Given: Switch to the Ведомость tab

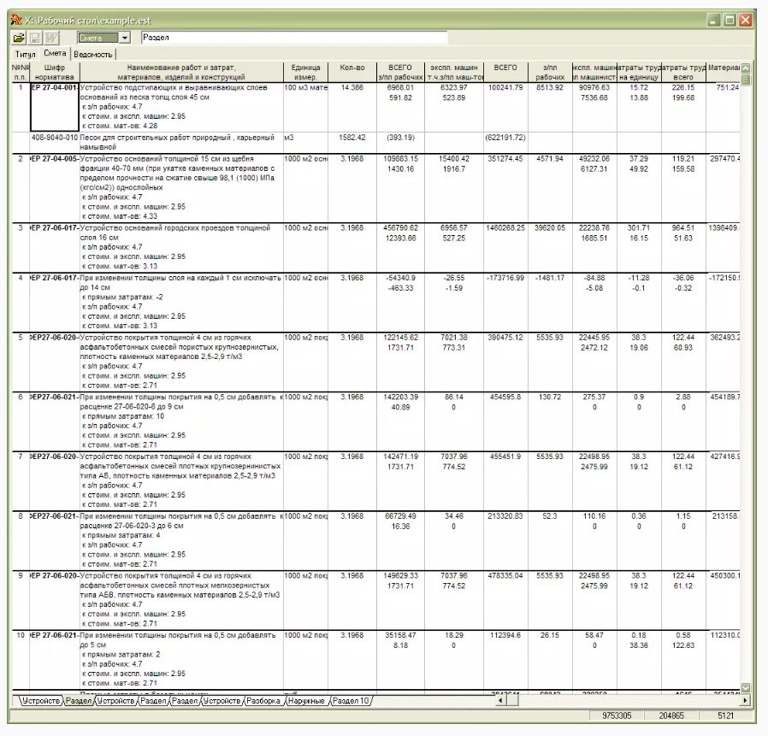Looking at the screenshot, I should point(93,54).
